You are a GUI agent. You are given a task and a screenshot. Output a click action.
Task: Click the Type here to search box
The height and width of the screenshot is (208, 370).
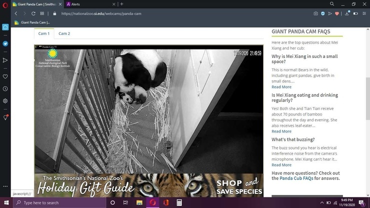coord(59,202)
